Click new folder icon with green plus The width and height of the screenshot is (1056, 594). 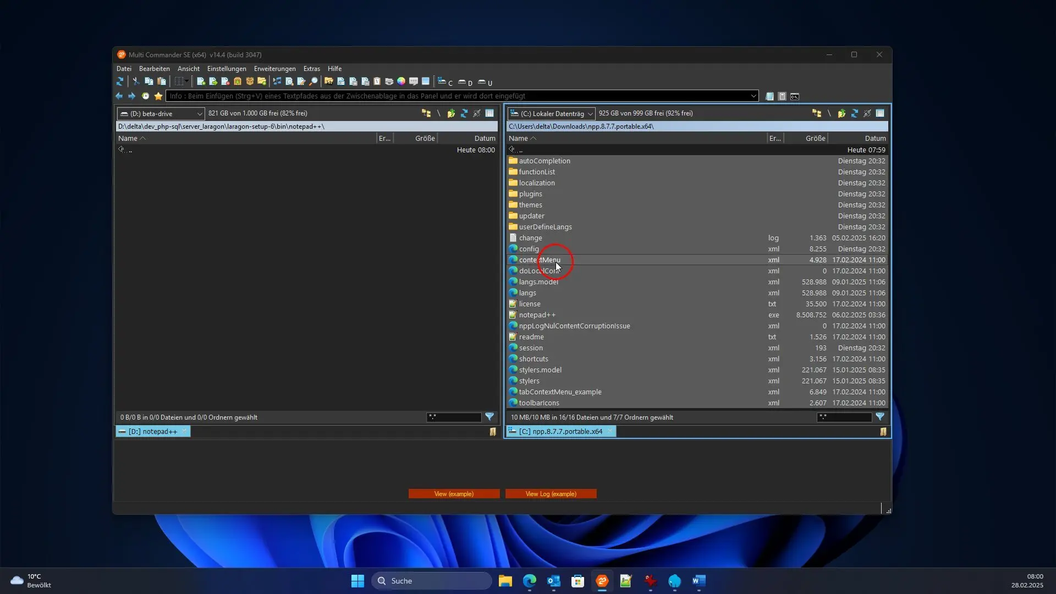[x=262, y=81]
